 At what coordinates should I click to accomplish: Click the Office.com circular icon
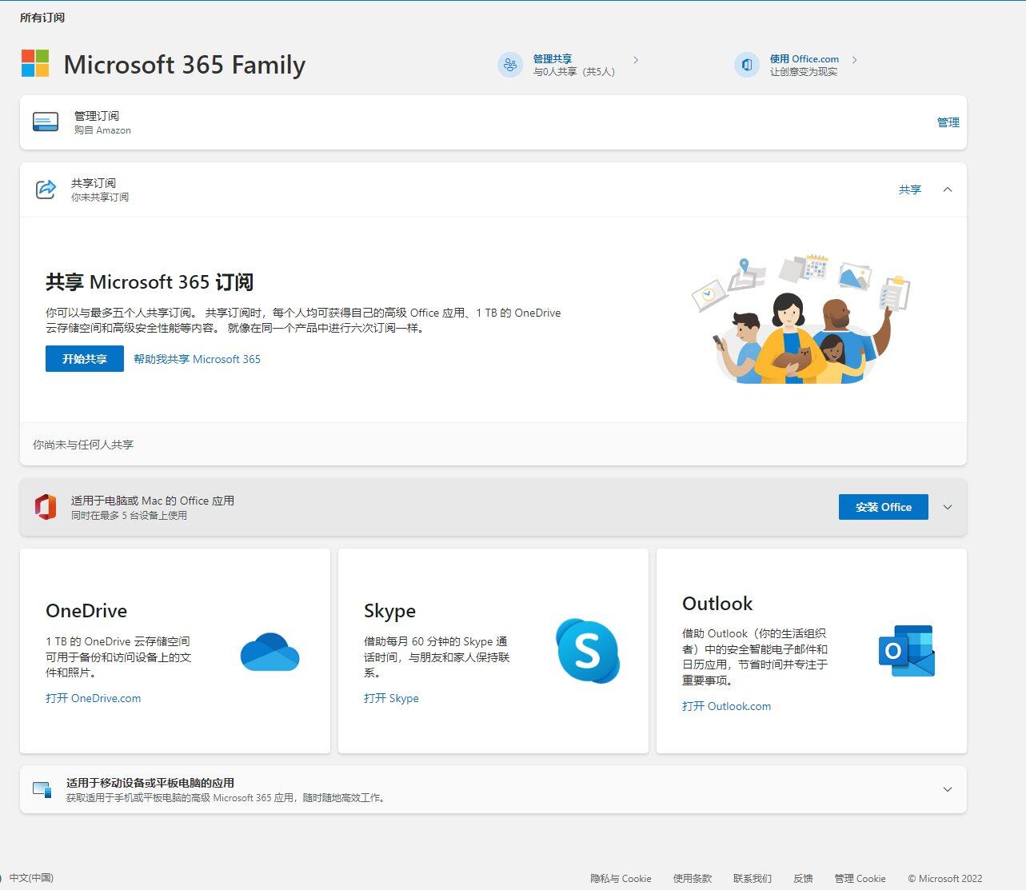tap(747, 65)
